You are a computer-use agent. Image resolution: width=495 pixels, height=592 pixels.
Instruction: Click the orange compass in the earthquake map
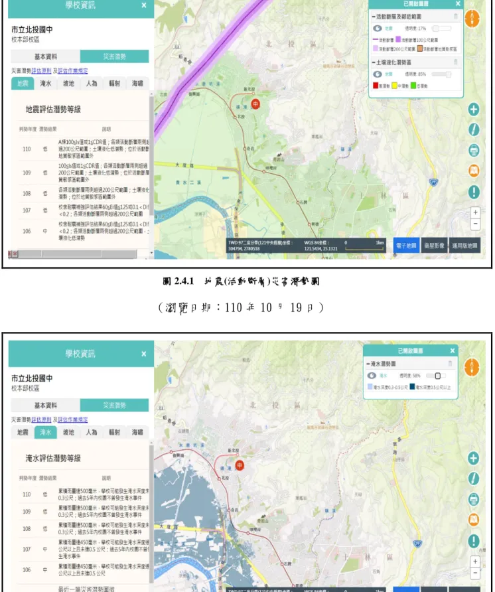tap(472, 18)
